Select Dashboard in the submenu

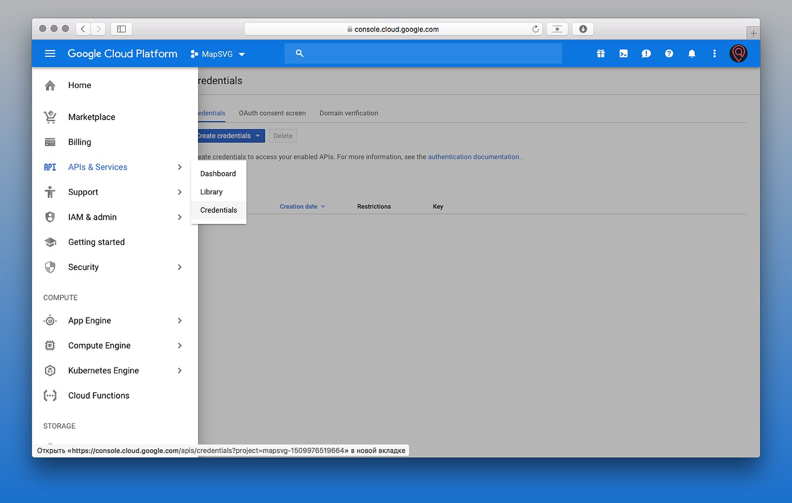218,174
